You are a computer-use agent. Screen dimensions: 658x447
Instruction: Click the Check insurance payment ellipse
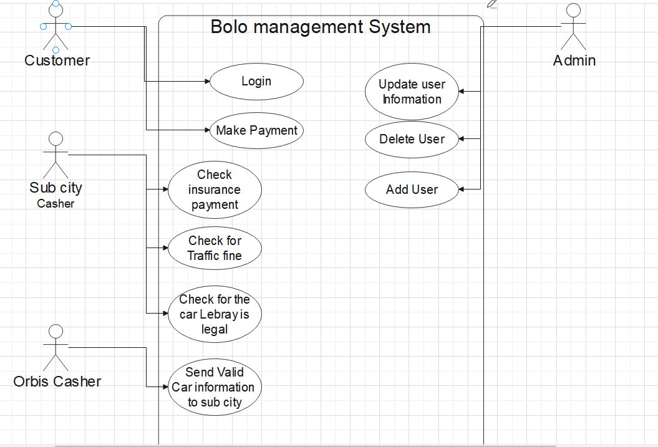click(x=215, y=190)
